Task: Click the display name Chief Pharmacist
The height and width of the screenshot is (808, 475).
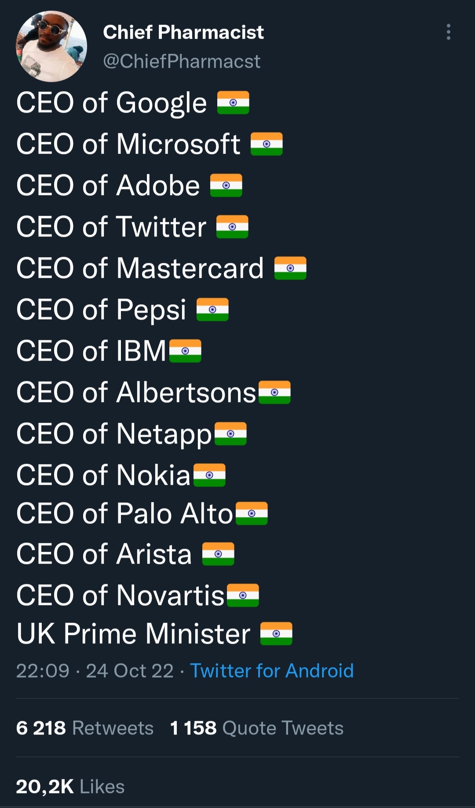Action: (183, 32)
